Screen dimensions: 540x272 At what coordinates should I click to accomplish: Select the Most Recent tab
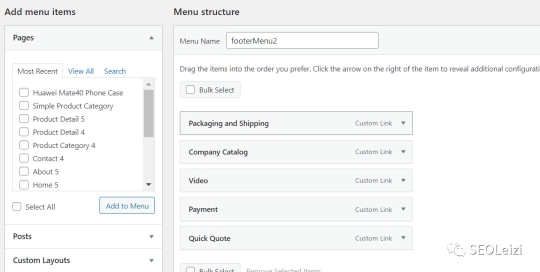click(37, 71)
